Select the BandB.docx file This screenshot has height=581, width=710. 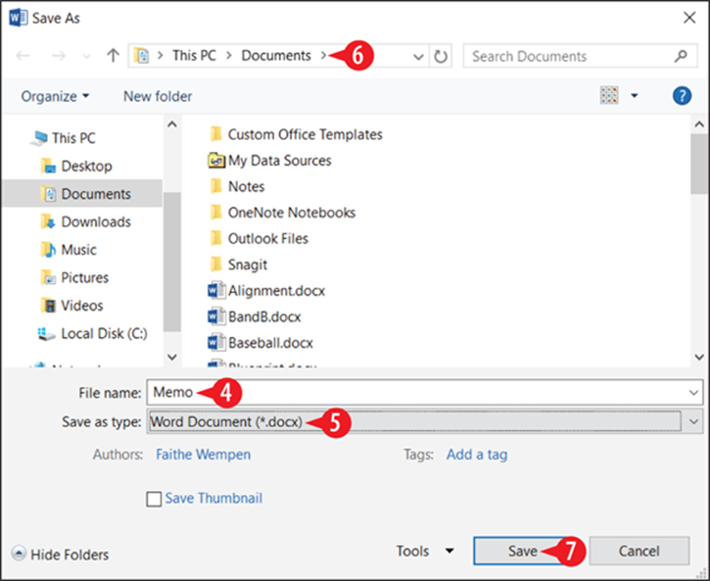click(255, 316)
